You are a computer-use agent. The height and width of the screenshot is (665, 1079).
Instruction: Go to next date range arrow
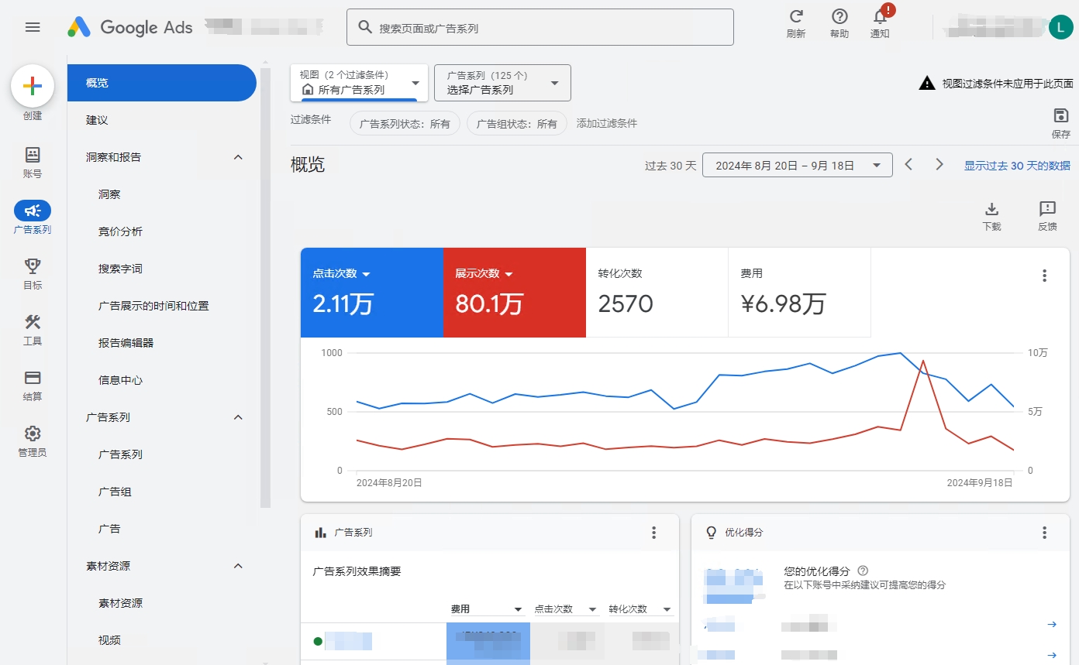939,164
